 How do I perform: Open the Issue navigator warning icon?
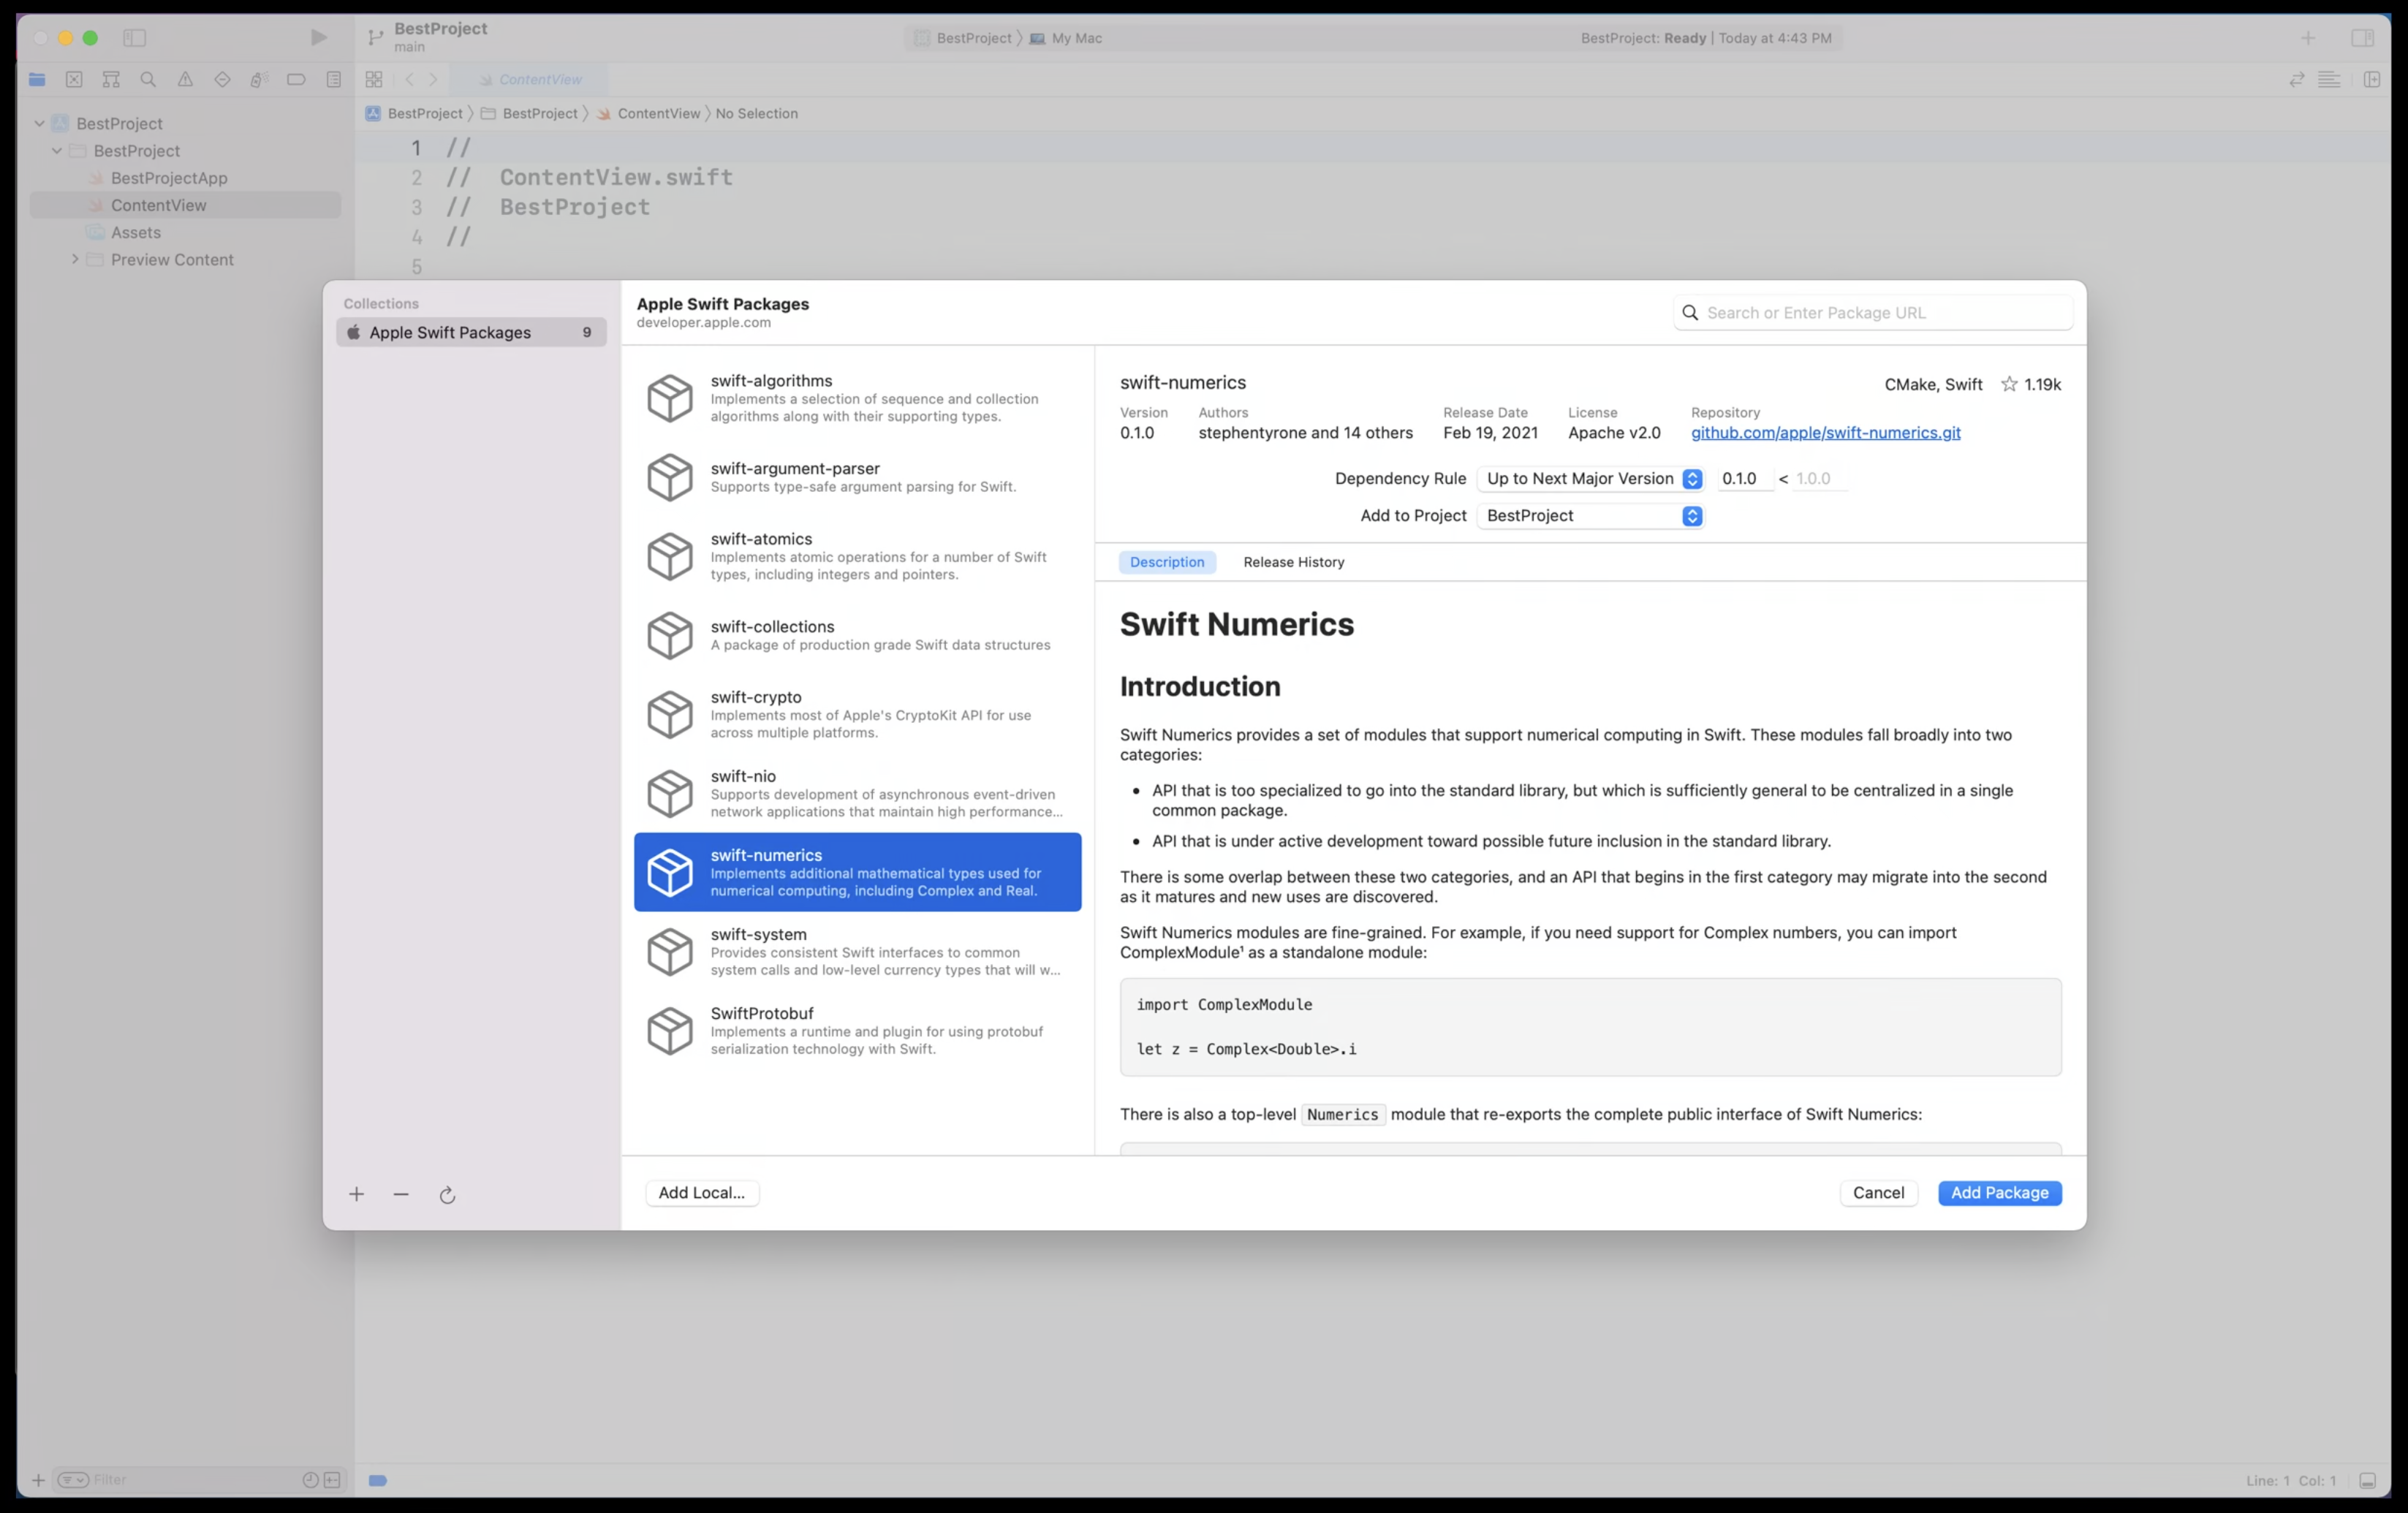click(x=185, y=80)
